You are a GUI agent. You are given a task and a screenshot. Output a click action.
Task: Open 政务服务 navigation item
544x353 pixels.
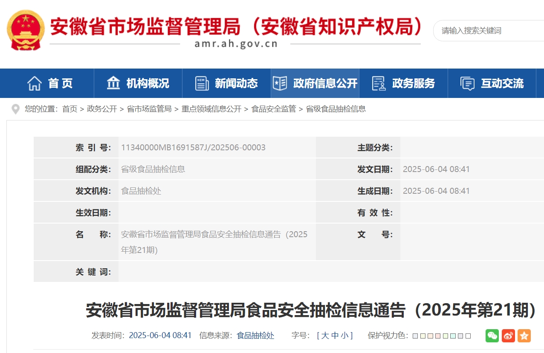[x=403, y=83]
